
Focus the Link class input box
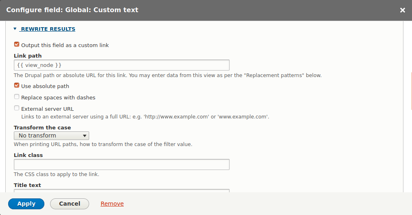pyautogui.click(x=121, y=164)
